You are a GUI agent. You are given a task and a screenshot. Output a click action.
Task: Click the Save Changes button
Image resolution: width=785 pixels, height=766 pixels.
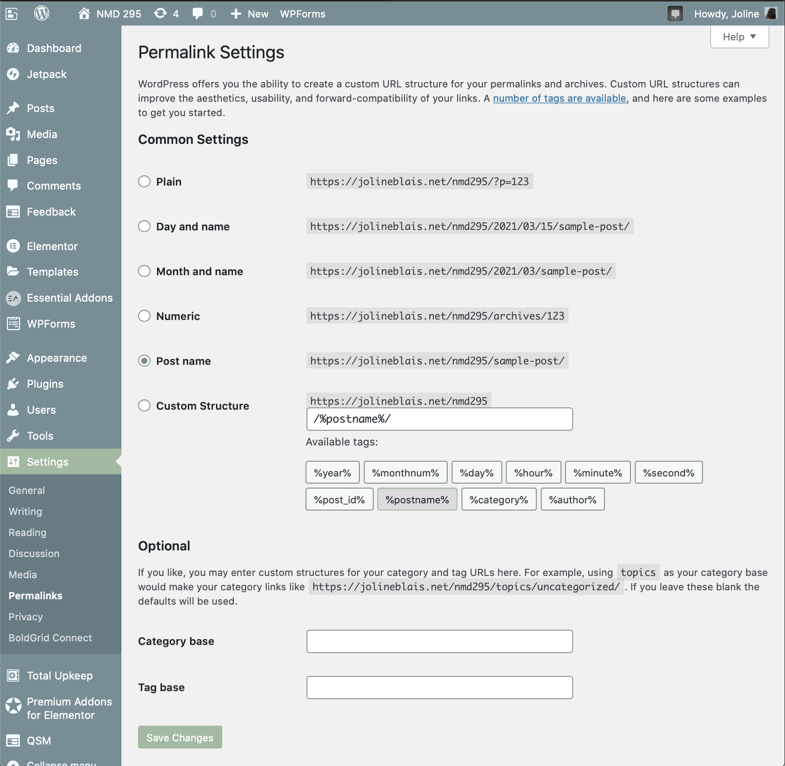click(x=180, y=737)
